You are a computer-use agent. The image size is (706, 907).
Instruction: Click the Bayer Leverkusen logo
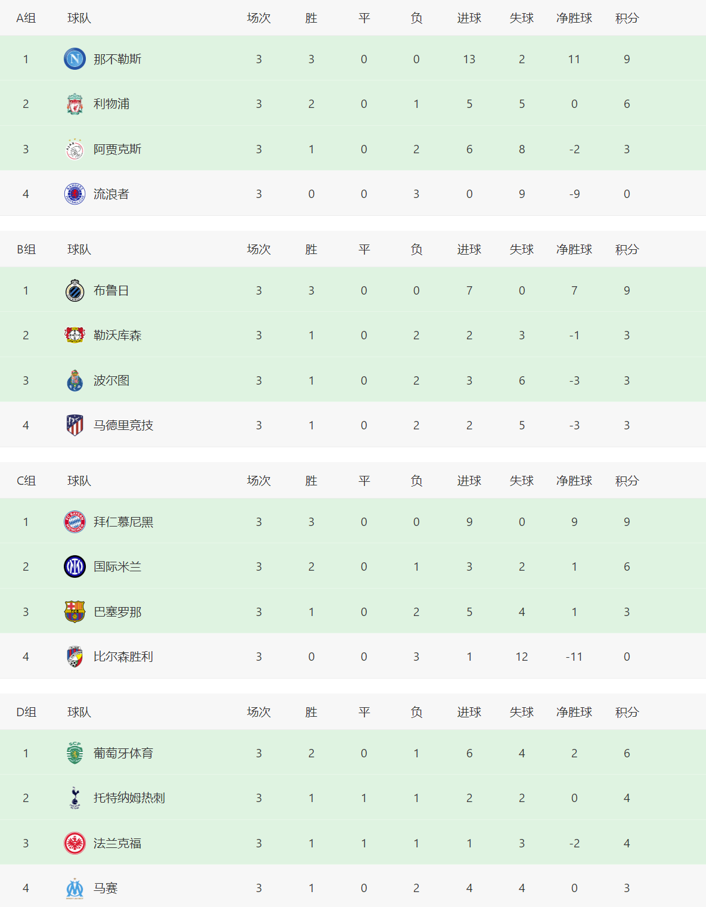click(75, 335)
